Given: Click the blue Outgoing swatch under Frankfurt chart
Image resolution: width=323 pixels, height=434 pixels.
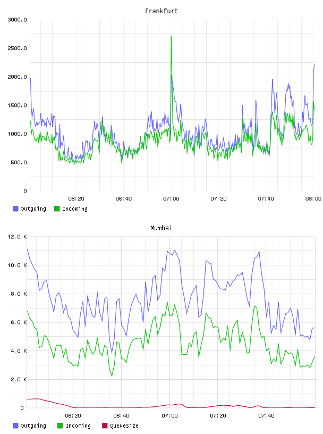Looking at the screenshot, I should 15,208.
